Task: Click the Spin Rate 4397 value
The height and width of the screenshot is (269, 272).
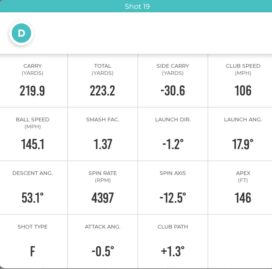Action: [103, 198]
